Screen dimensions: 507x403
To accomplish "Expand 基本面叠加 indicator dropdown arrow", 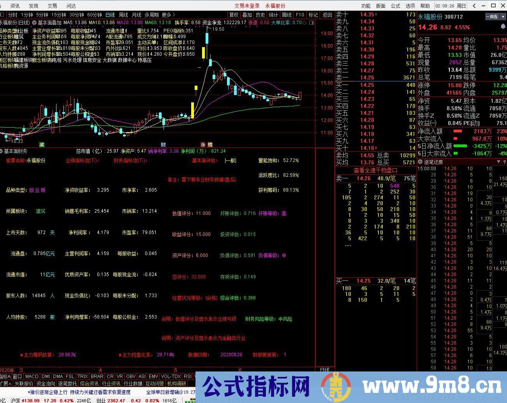I will click(35, 23).
